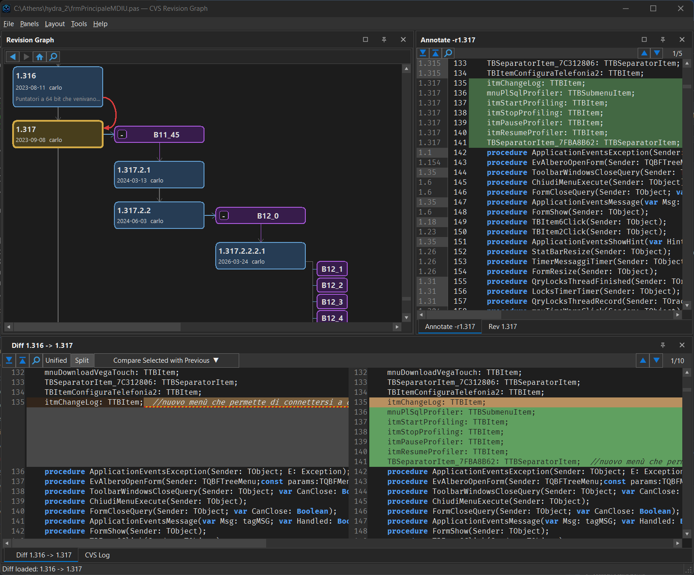Click revision 1.154 in annotate gutter

click(430, 163)
